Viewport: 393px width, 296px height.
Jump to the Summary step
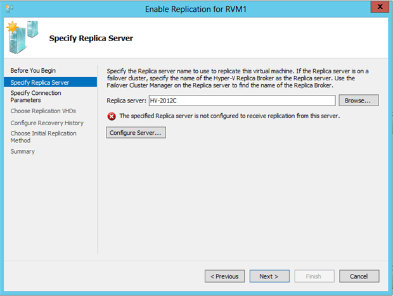pos(22,151)
